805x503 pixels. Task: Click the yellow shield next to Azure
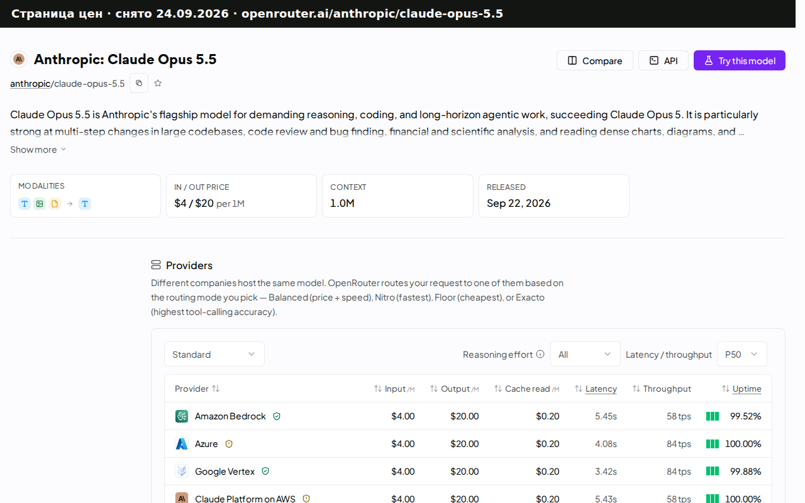(229, 444)
